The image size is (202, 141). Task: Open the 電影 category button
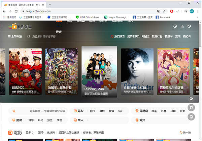79,111
